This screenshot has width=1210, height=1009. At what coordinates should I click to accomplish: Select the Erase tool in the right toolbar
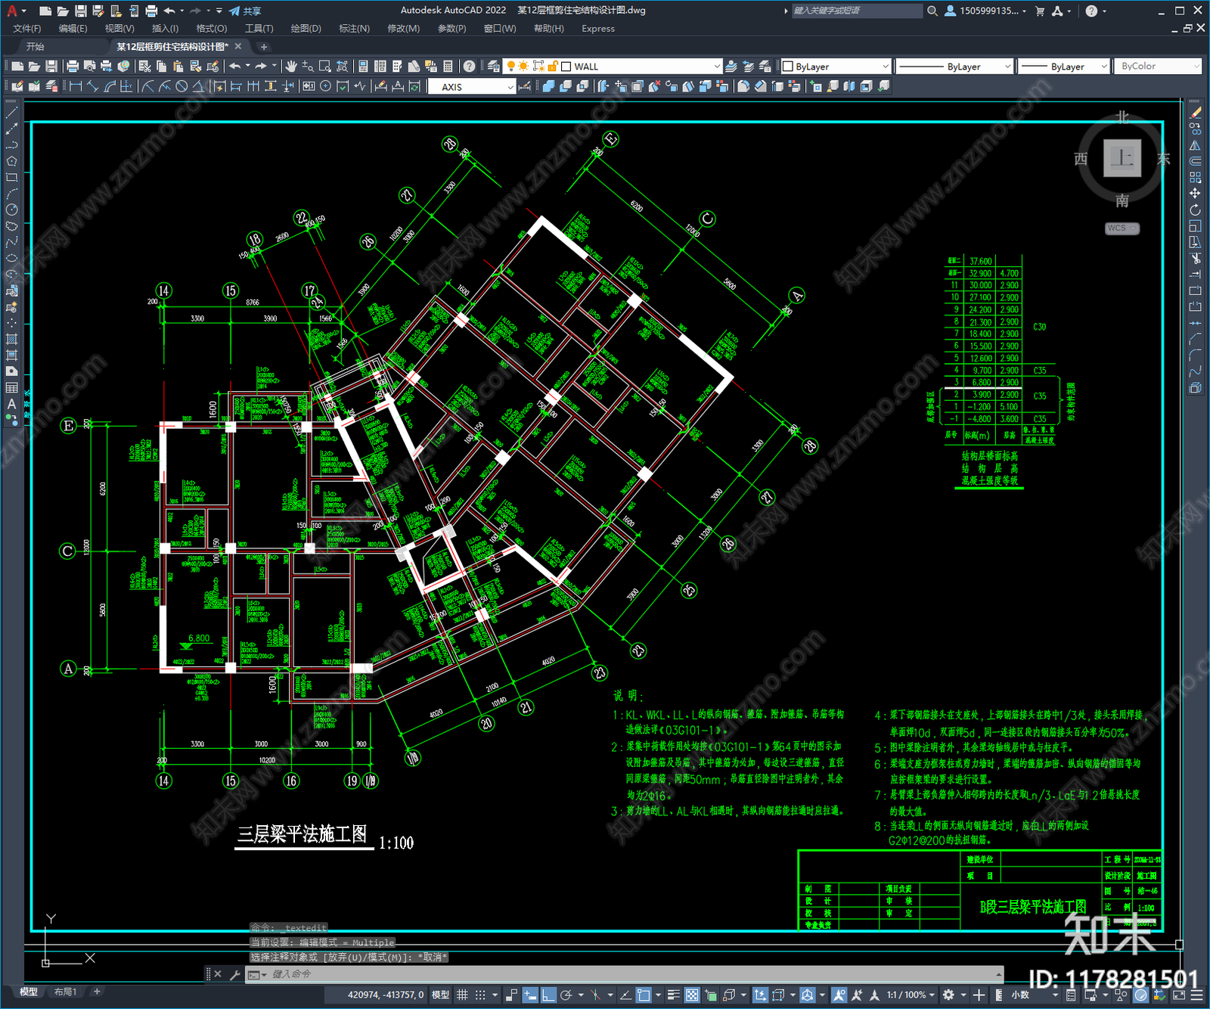(x=1195, y=112)
